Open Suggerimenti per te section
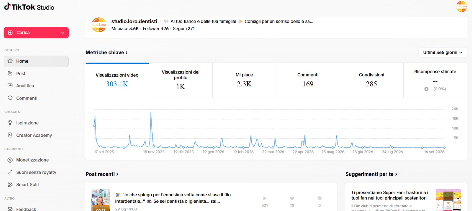The height and width of the screenshot is (211, 472). pos(371,174)
